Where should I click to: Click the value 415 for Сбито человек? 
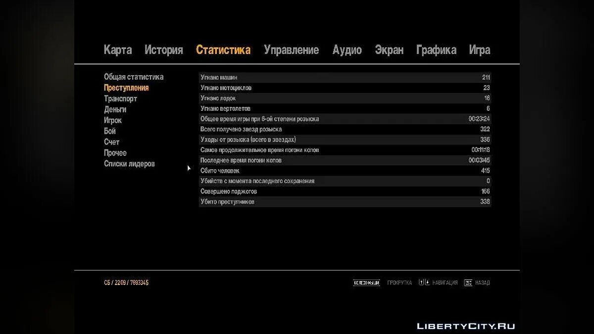pos(485,171)
